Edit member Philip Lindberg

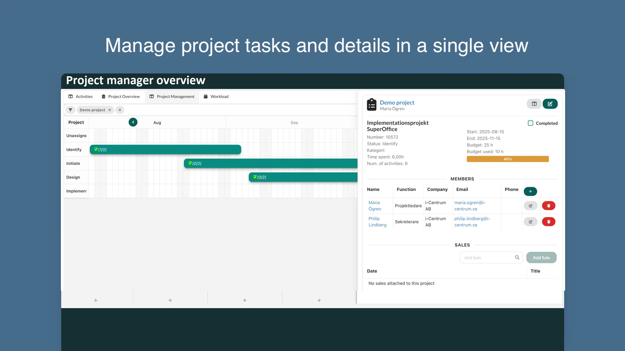[531, 222]
